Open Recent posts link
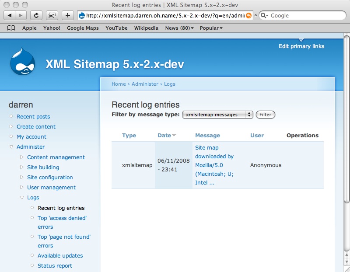 tap(33, 117)
